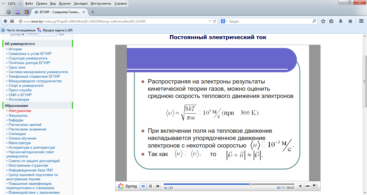Viewport: 367px width, 195px height.
Task: Open the search engine selector dropdown
Action: click(224, 21)
